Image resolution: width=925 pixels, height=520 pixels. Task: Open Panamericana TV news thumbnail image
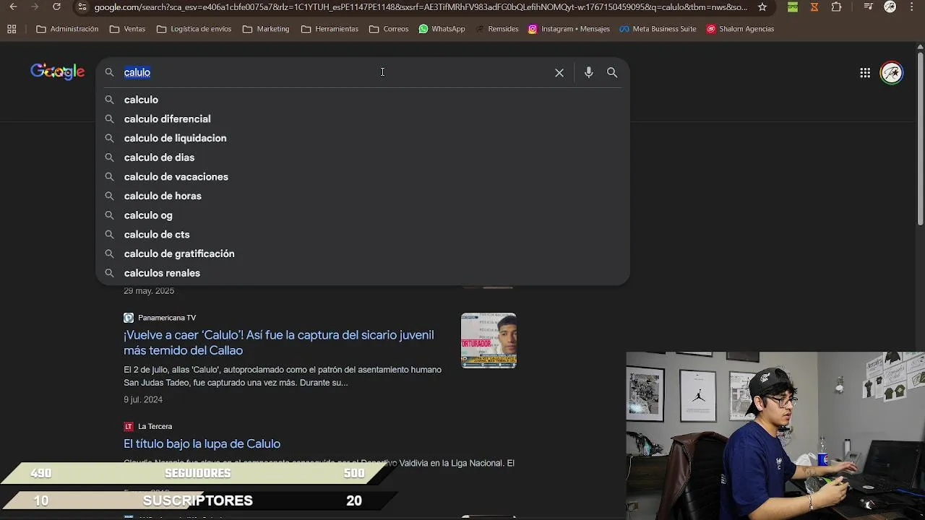489,340
